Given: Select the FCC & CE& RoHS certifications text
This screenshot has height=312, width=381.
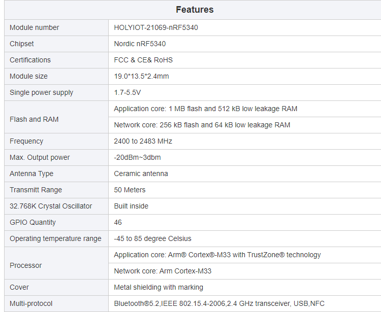Looking at the screenshot, I should pos(143,60).
